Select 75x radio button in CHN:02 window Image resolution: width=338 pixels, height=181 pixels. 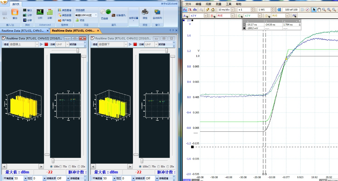coord(60,166)
